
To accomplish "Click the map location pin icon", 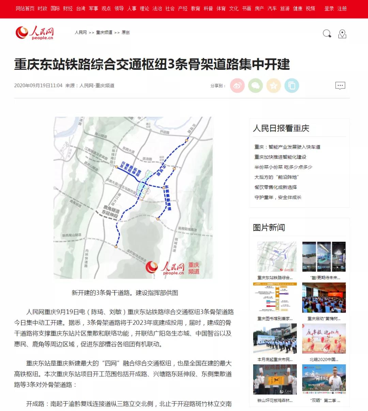I will point(342,34).
